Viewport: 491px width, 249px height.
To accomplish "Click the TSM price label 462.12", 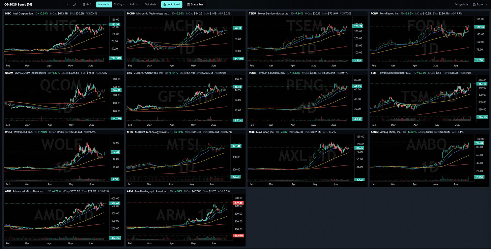I will [482, 84].
